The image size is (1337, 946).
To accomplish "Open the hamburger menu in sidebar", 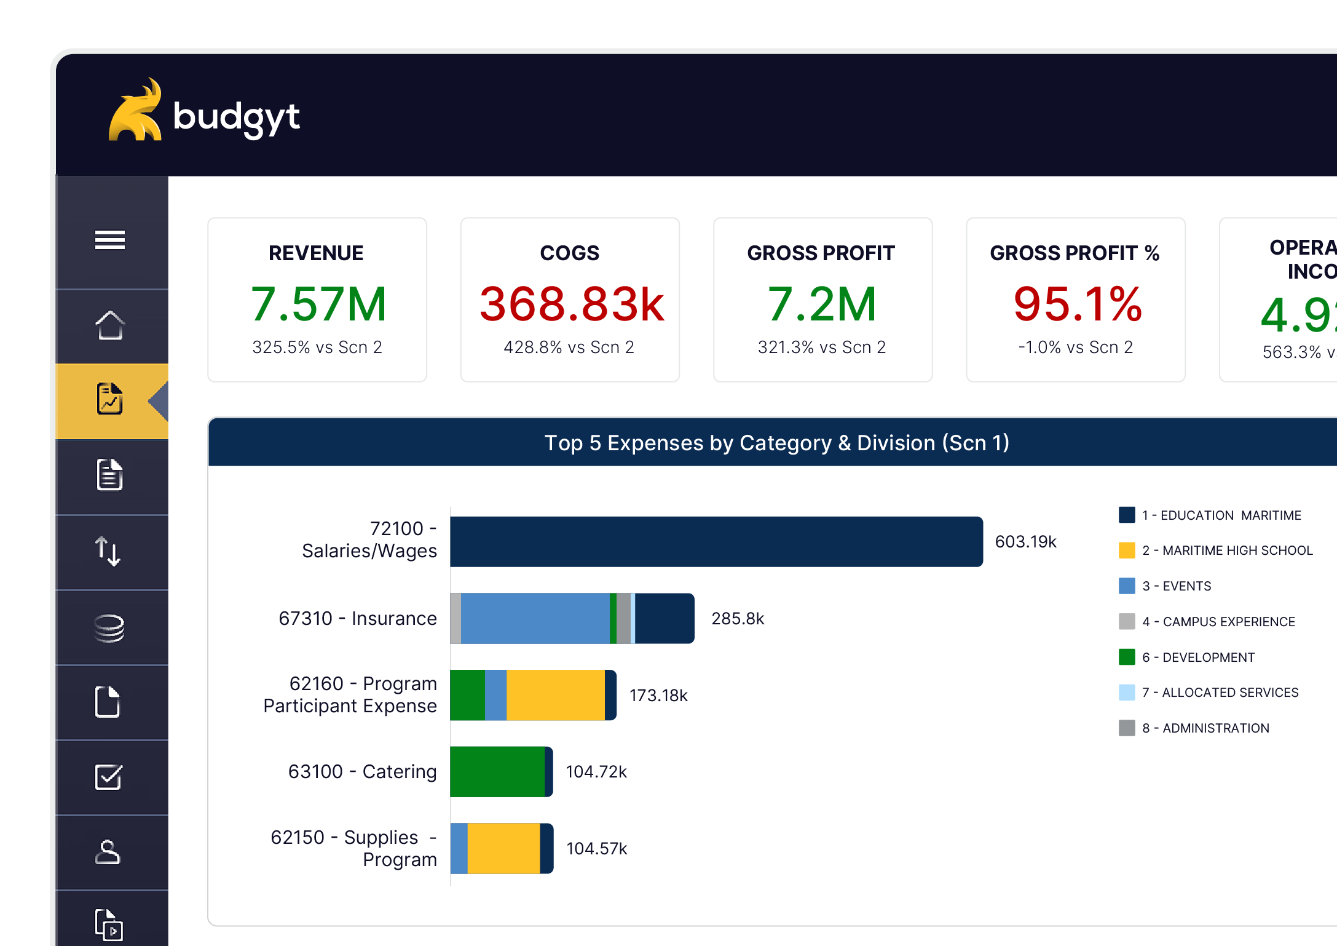I will (x=110, y=240).
